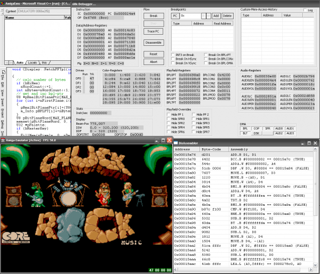Viewport: 320px width, 274px height.
Task: Tick the INT3 on Break checkbox
Action: 173,55
